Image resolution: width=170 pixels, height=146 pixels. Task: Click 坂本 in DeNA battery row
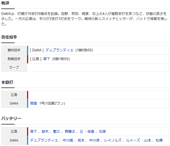tap(81, 140)
